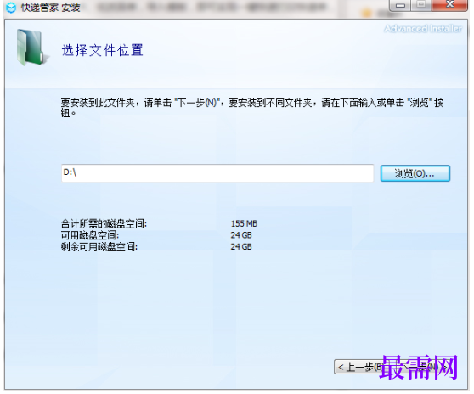Screen dimensions: 474x394
Task: Click the 155 MB required space value
Action: [x=244, y=224]
